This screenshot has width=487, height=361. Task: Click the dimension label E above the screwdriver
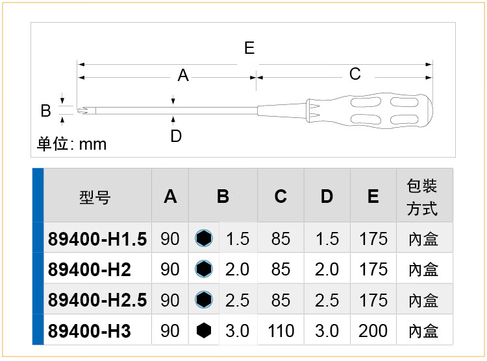[x=249, y=48]
